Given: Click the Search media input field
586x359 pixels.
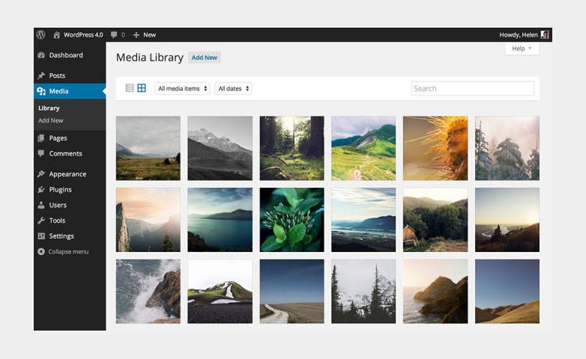Looking at the screenshot, I should [x=472, y=88].
